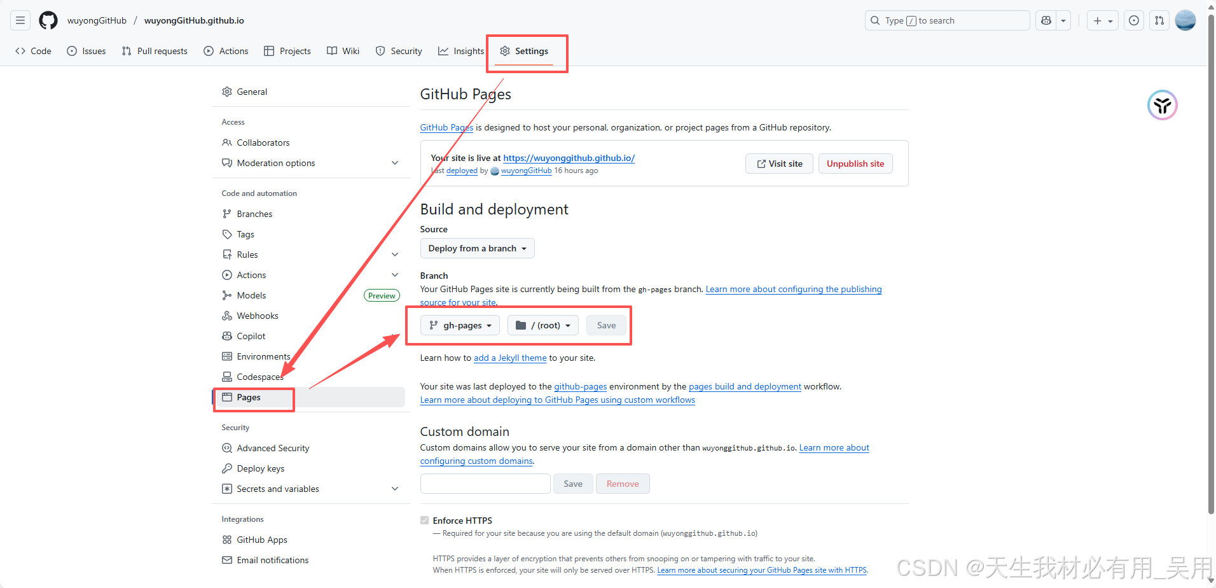Open the hamburger navigation menu
The image size is (1216, 588).
(20, 20)
